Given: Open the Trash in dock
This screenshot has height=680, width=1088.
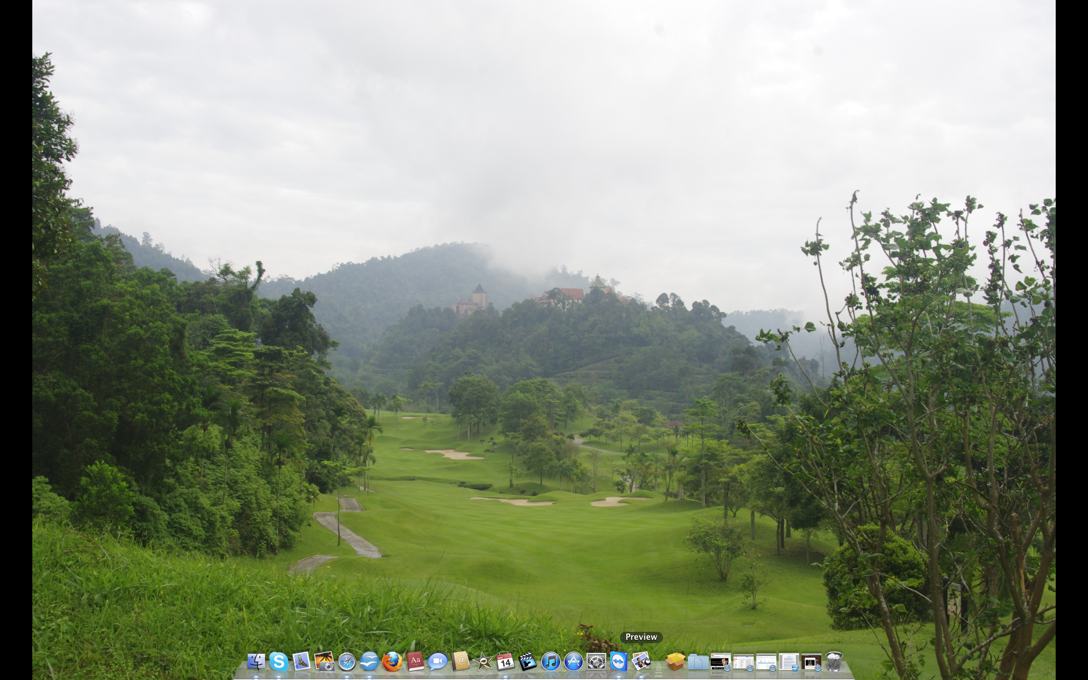Looking at the screenshot, I should point(834,661).
